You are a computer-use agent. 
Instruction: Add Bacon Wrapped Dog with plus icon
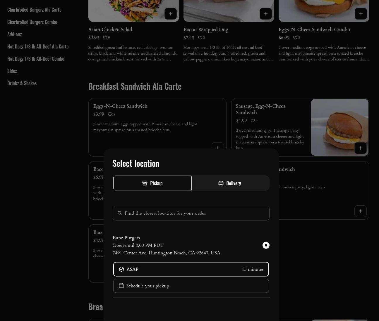pyautogui.click(x=265, y=14)
